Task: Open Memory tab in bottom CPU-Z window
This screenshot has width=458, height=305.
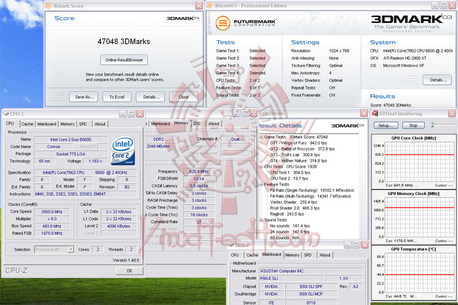Action: 293,255
